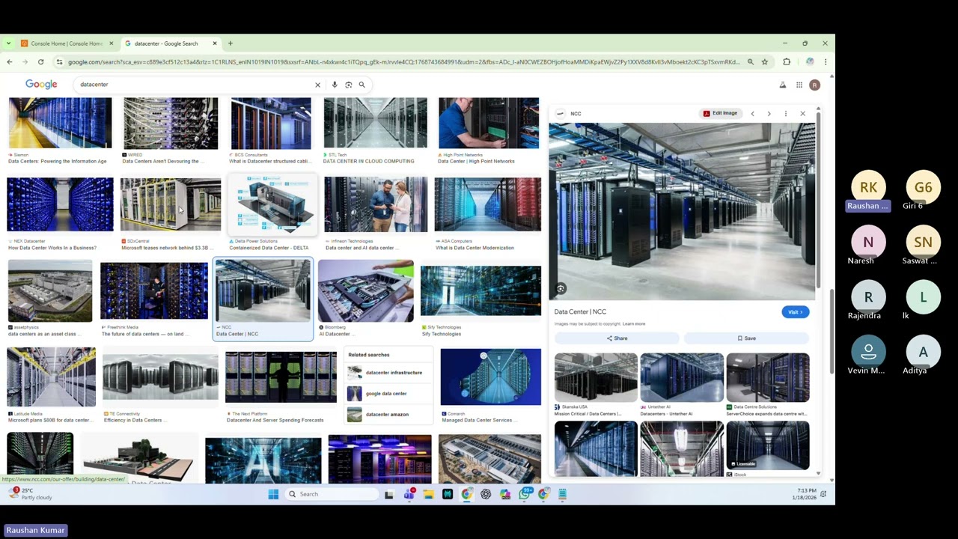
Task: Open WIRED Data Centers image result
Action: click(171, 123)
